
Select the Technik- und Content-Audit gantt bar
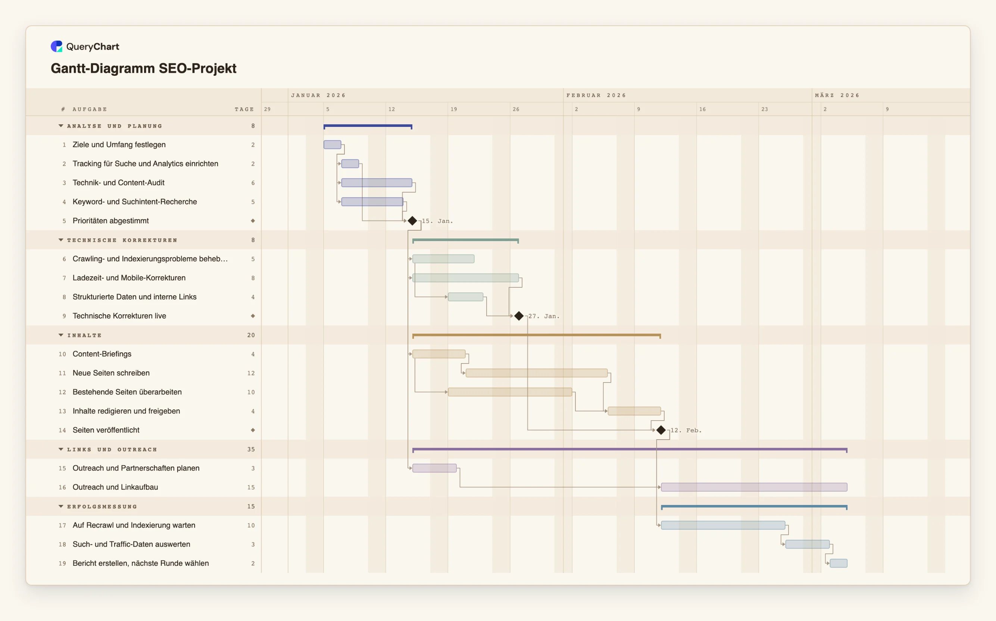[x=377, y=183]
